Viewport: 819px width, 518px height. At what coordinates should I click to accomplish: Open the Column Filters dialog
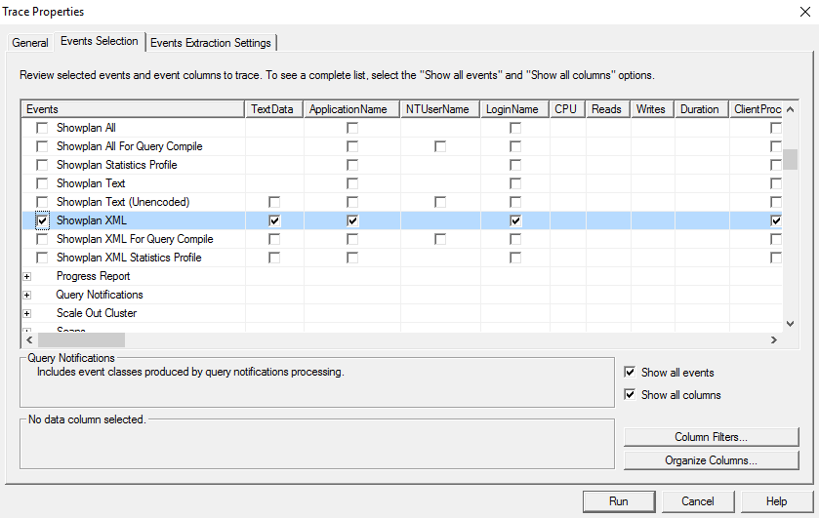coord(710,437)
